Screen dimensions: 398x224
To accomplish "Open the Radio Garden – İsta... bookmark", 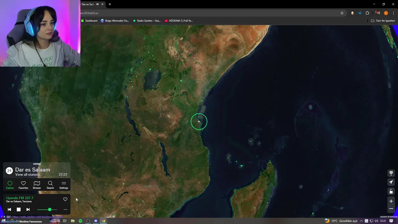I will tap(147, 21).
